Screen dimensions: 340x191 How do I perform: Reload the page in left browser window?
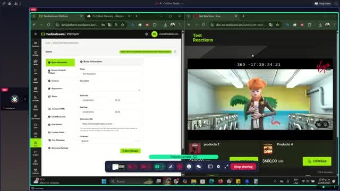48,25
